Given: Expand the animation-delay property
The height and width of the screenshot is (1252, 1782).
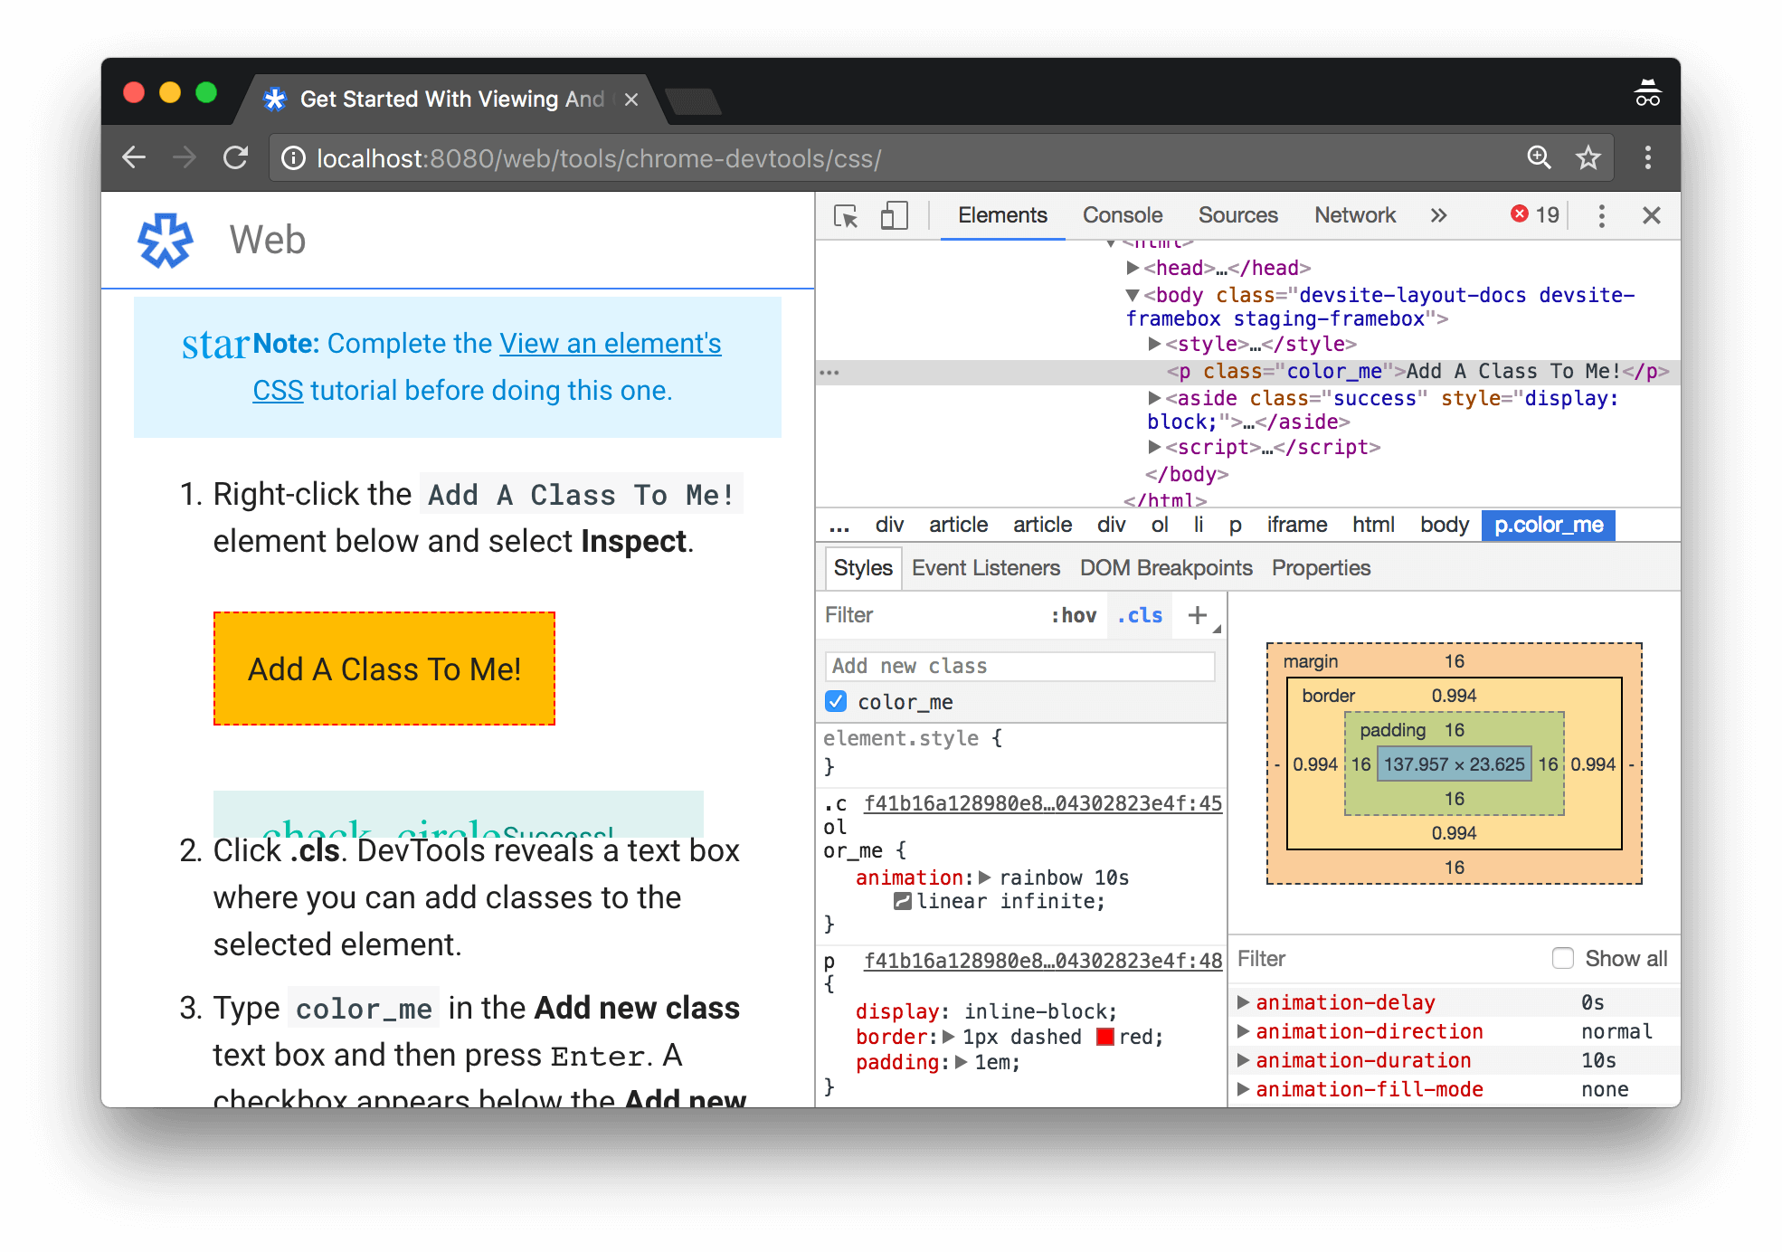Looking at the screenshot, I should [1241, 1001].
